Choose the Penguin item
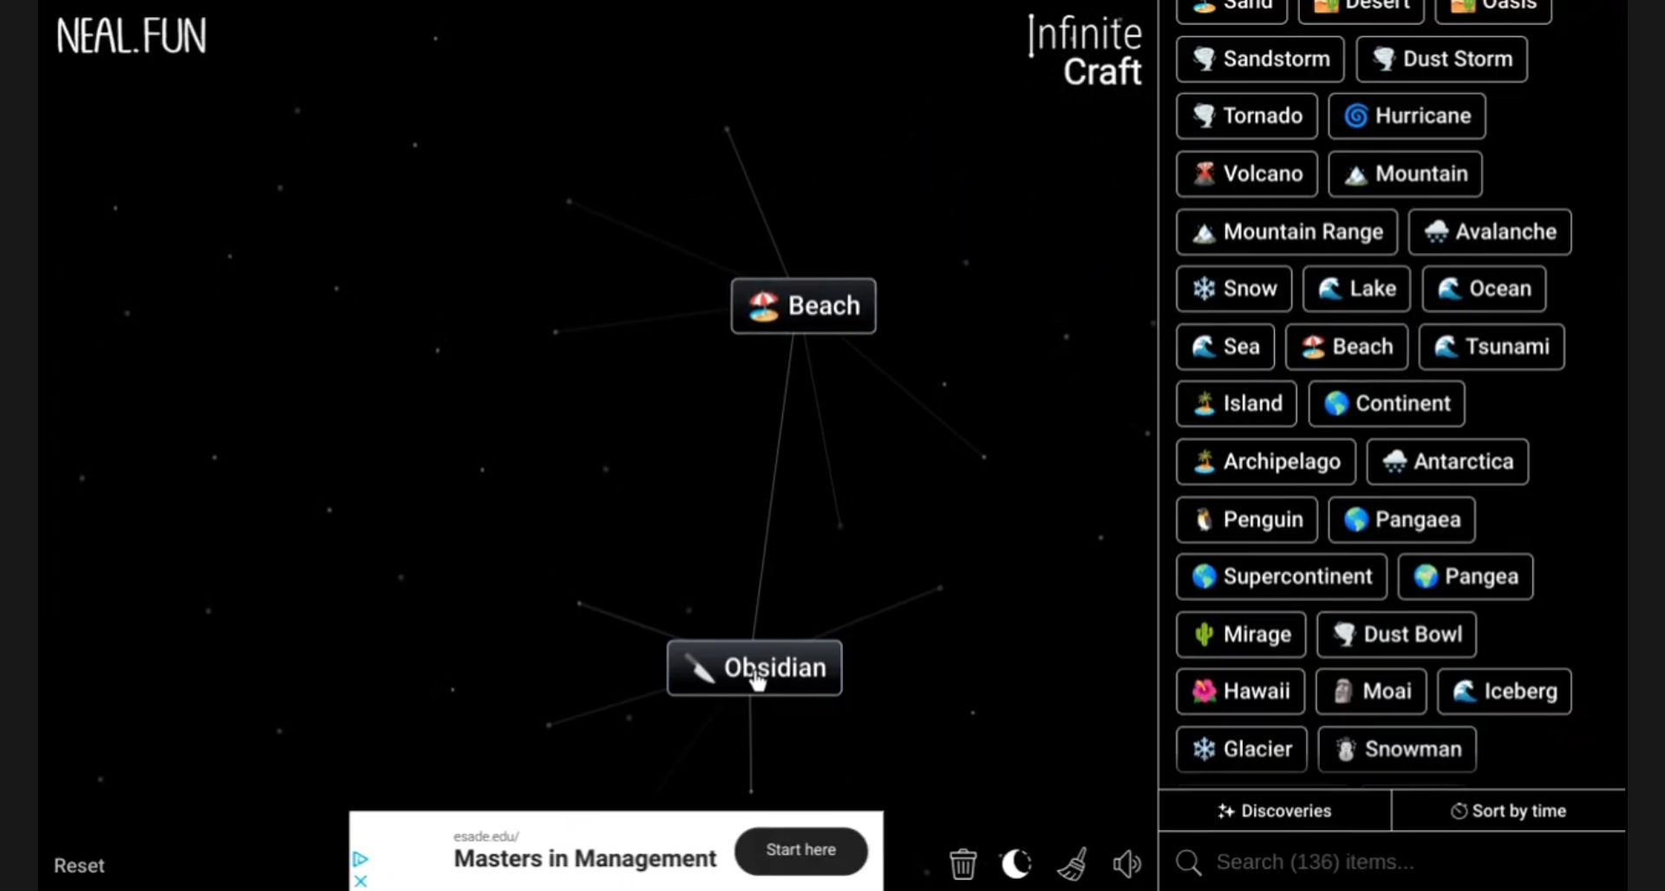Image resolution: width=1665 pixels, height=891 pixels. coord(1247,520)
